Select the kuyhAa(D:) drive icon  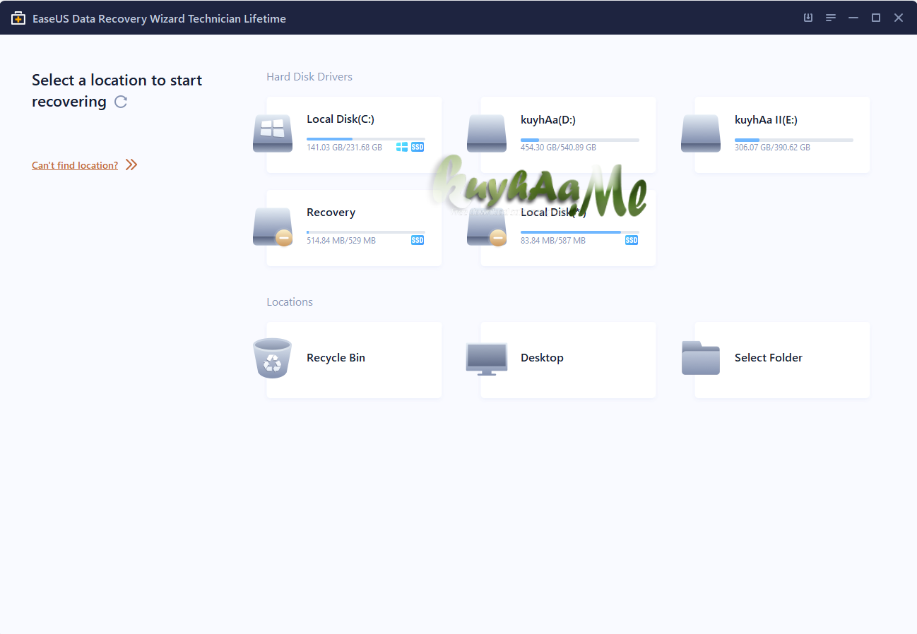pos(487,134)
